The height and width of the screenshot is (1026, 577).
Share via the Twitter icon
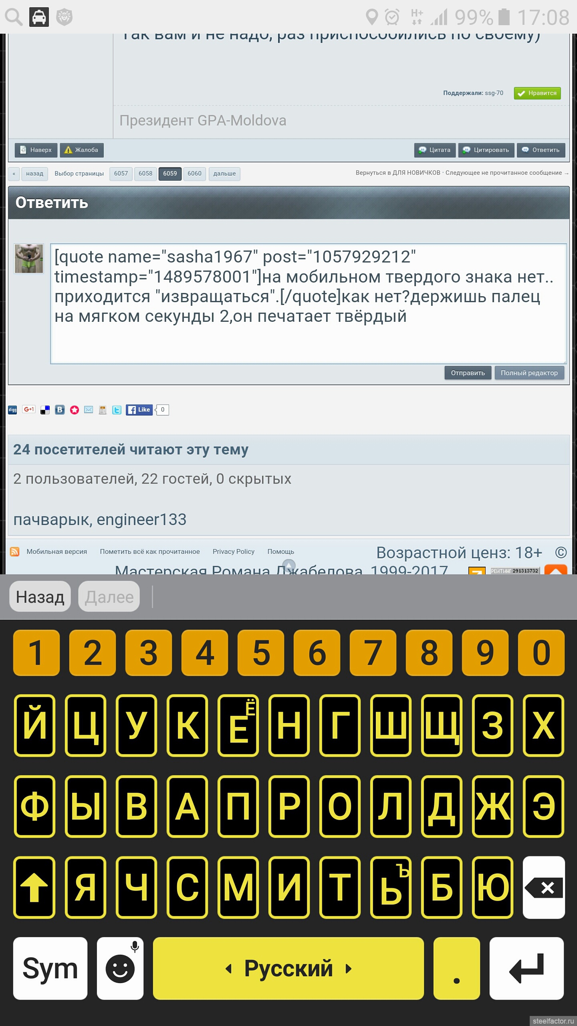pyautogui.click(x=117, y=410)
